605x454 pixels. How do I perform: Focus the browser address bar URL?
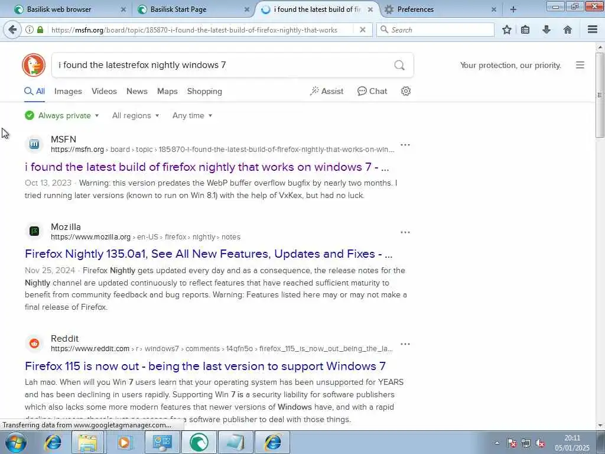pyautogui.click(x=194, y=30)
